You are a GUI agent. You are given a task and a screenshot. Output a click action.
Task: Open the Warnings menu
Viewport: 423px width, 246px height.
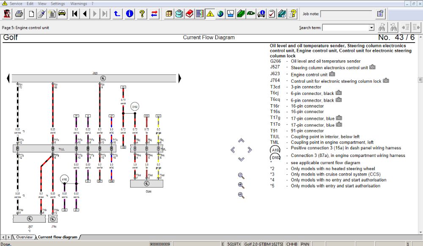79,3
